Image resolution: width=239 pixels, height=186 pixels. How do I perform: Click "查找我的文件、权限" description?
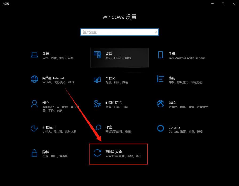118,132
